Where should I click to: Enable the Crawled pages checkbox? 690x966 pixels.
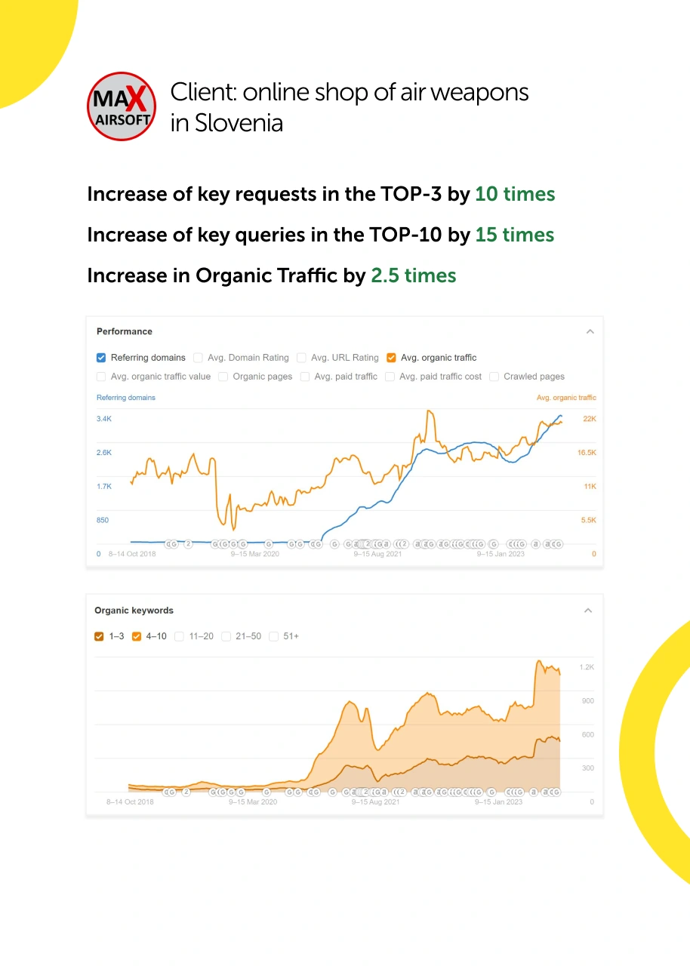(x=494, y=377)
